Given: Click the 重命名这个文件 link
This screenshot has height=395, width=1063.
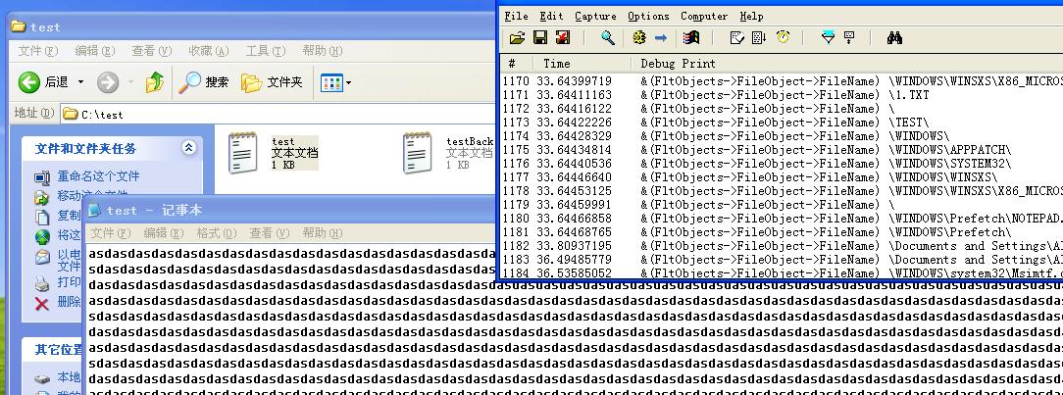Looking at the screenshot, I should point(98,176).
